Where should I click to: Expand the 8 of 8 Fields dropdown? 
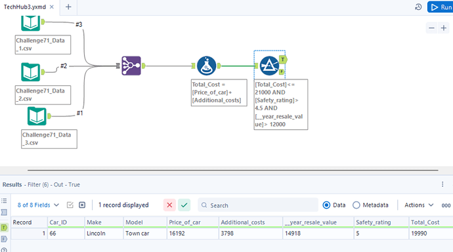(38, 205)
